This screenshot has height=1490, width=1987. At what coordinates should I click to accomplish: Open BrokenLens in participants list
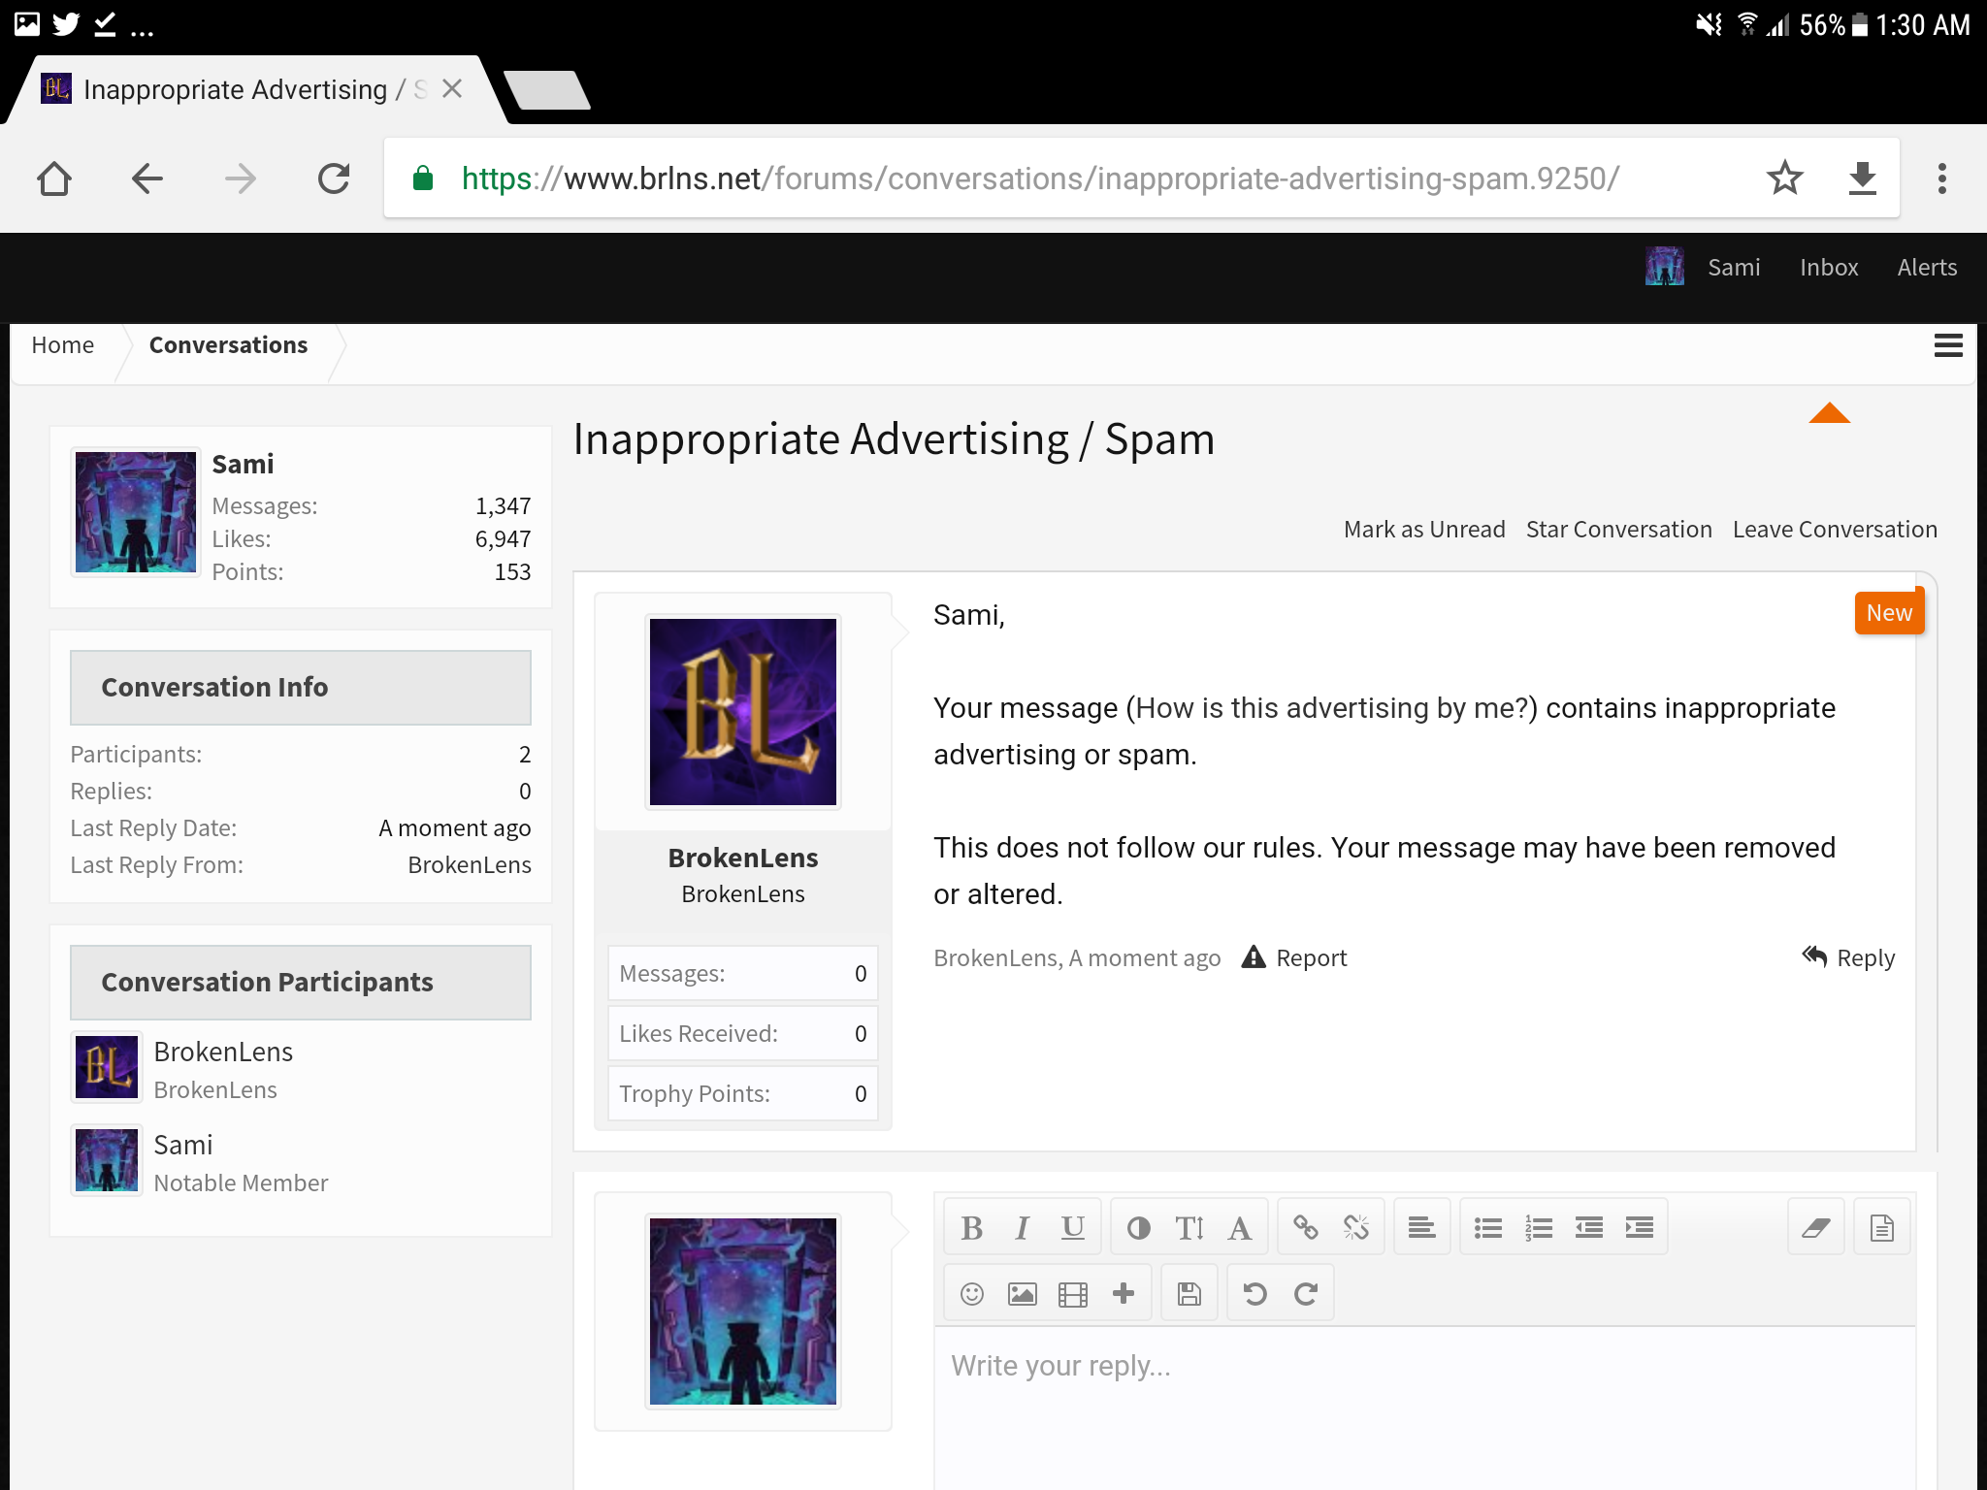tap(223, 1052)
